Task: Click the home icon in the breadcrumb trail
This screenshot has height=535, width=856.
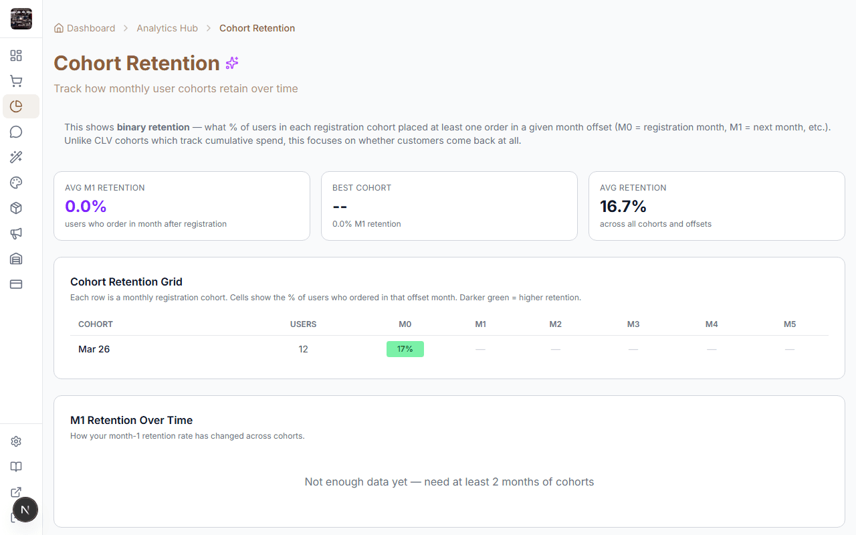Action: coord(58,28)
